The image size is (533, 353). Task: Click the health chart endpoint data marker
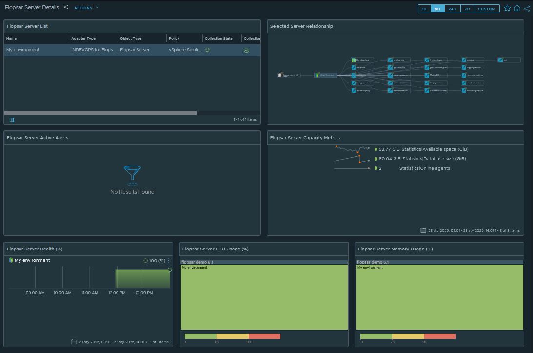pyautogui.click(x=170, y=270)
